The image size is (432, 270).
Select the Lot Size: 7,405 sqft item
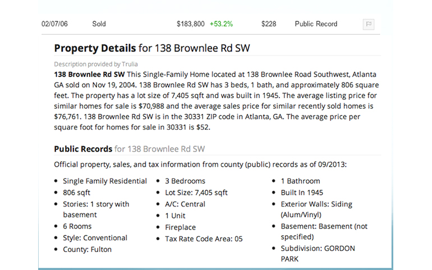tap(196, 193)
